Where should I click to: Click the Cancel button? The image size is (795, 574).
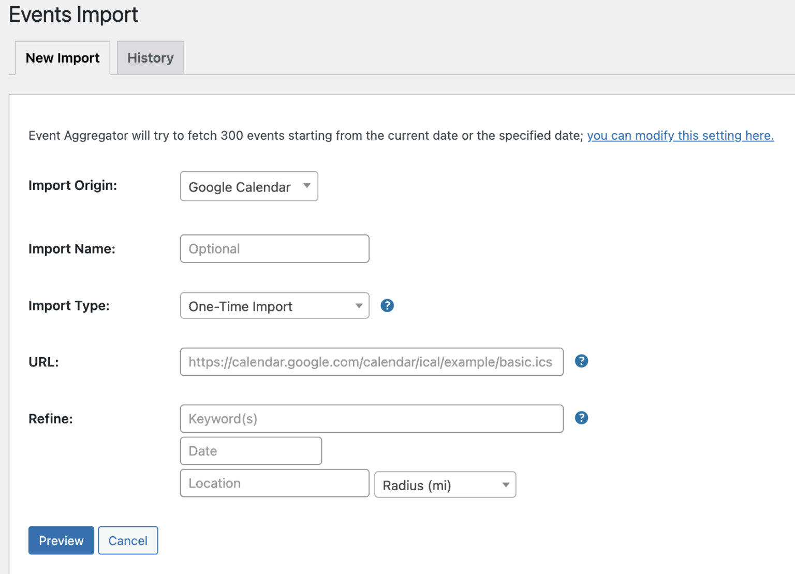(x=128, y=540)
